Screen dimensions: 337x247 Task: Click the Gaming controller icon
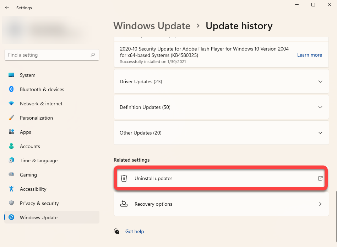[11, 175]
